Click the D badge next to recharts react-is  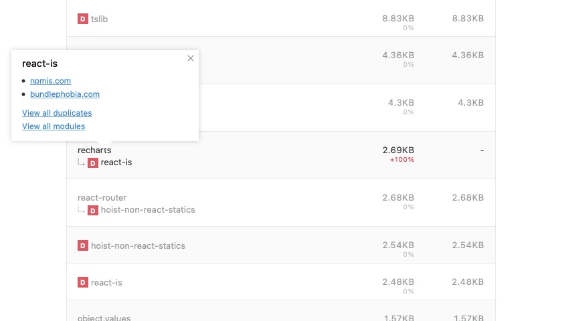click(x=93, y=163)
